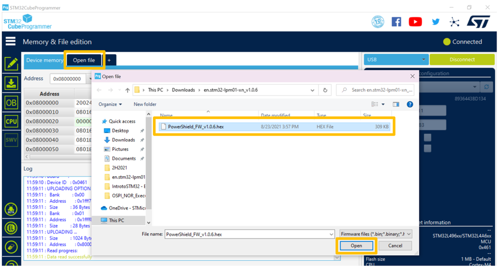Open the beta bug icon in sidebar

pos(11,209)
